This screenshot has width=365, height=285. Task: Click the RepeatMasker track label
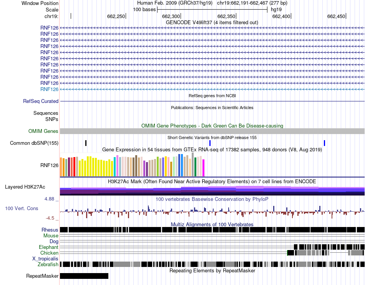[42, 276]
